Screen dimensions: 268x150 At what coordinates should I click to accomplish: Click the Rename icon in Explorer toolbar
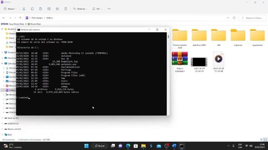coord(49,9)
